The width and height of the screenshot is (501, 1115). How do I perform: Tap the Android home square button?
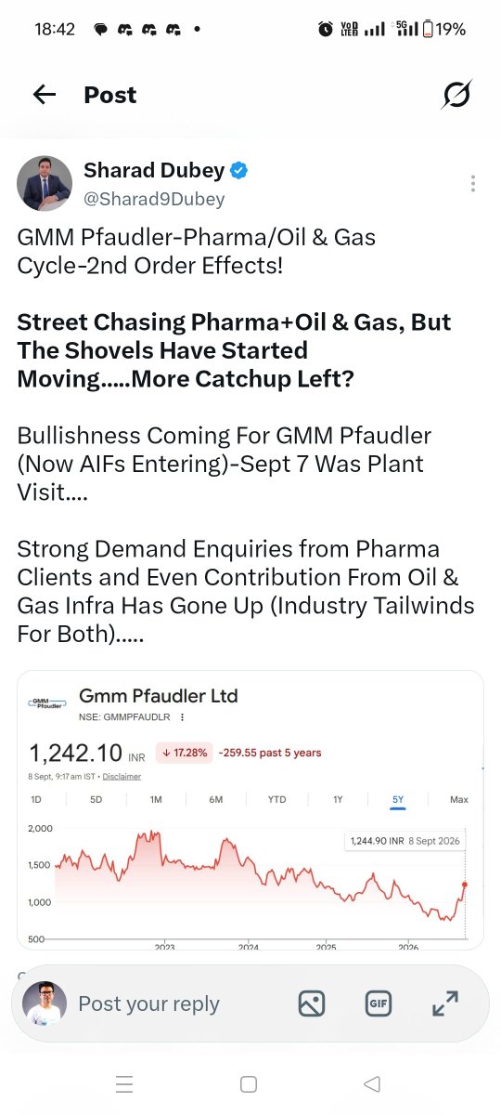tap(249, 1084)
